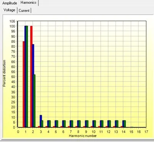Click the green bar at harmonic 1
Viewport: 154px width, 142px height.
click(x=27, y=77)
